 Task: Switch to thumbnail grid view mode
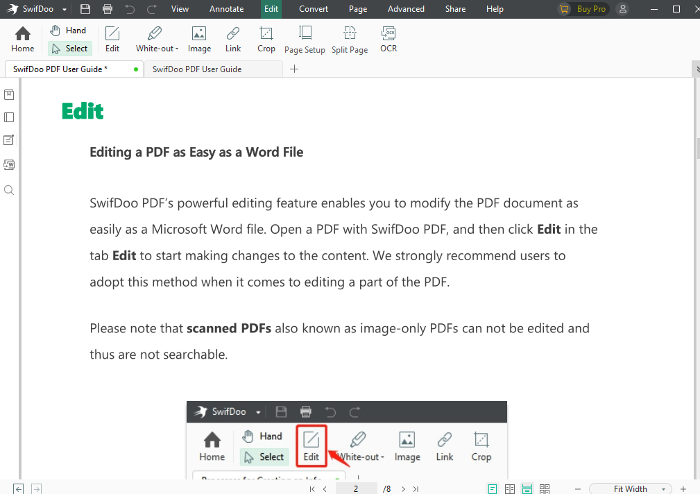point(545,489)
